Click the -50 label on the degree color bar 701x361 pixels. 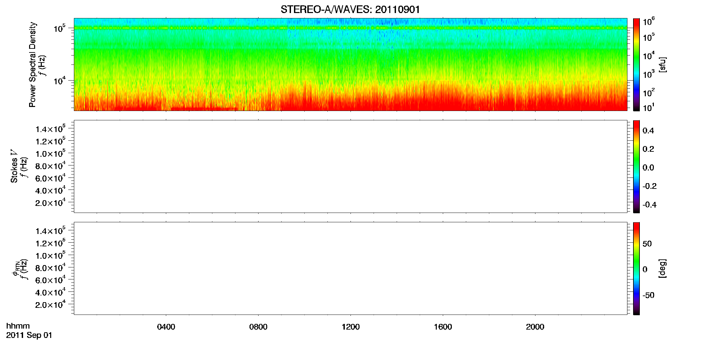pyautogui.click(x=648, y=295)
